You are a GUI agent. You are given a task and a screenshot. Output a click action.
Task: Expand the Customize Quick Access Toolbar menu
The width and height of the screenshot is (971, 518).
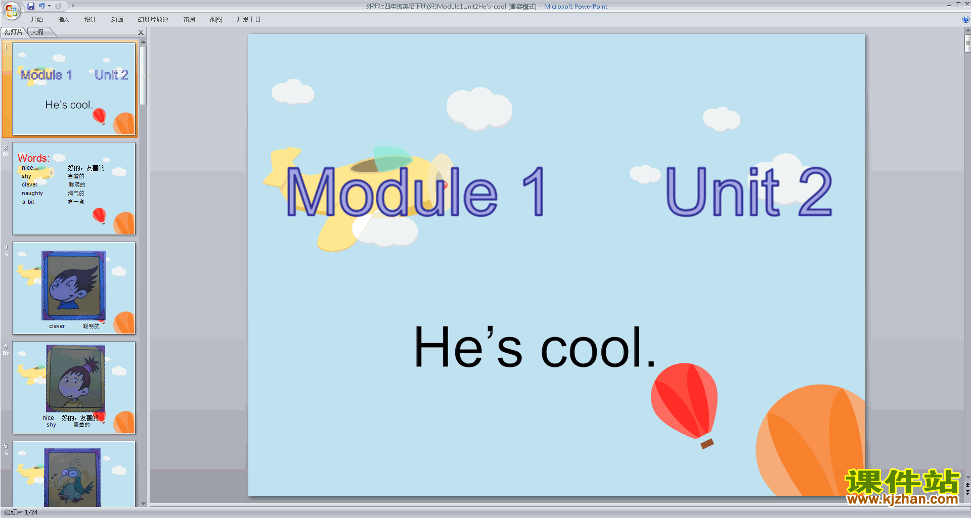73,6
